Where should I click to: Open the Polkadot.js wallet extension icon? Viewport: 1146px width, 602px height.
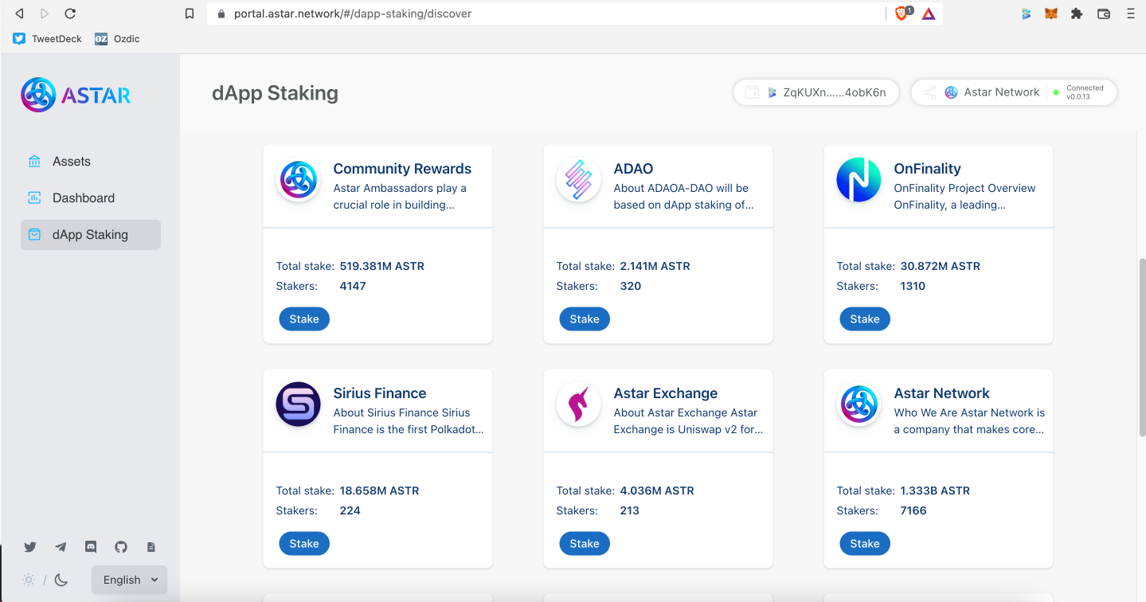1027,14
